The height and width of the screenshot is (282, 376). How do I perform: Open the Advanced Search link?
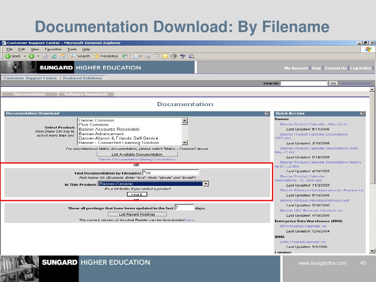355,83
